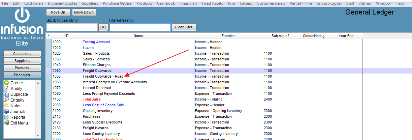Open the Suppliers sidebar section
The width and height of the screenshot is (412, 140).
(x=22, y=61)
